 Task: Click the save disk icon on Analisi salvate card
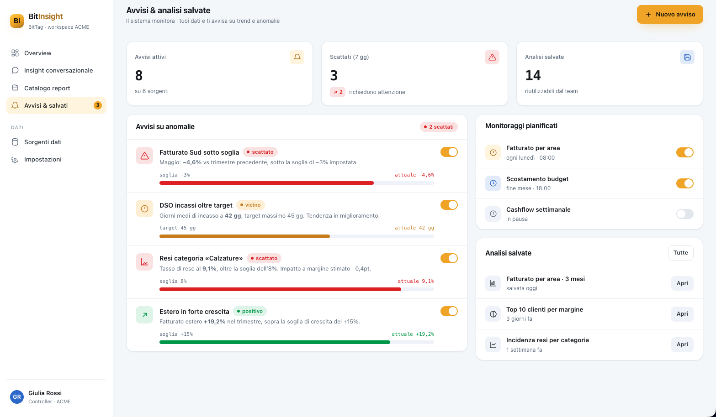coord(687,57)
